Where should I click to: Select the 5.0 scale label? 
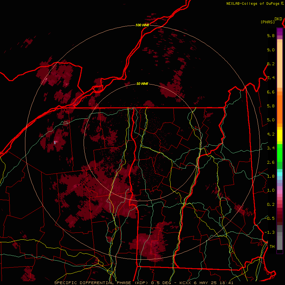point(271,120)
